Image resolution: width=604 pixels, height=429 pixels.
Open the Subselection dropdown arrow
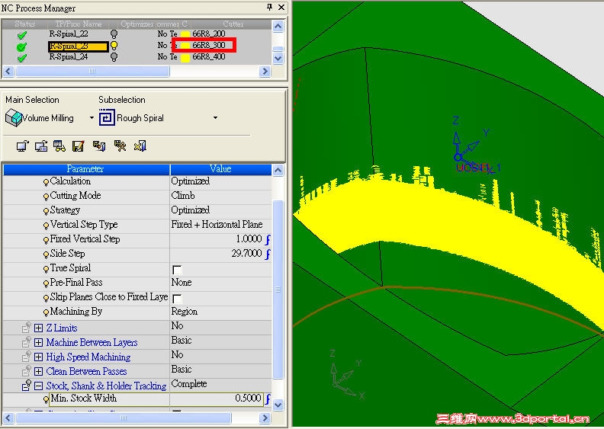215,118
